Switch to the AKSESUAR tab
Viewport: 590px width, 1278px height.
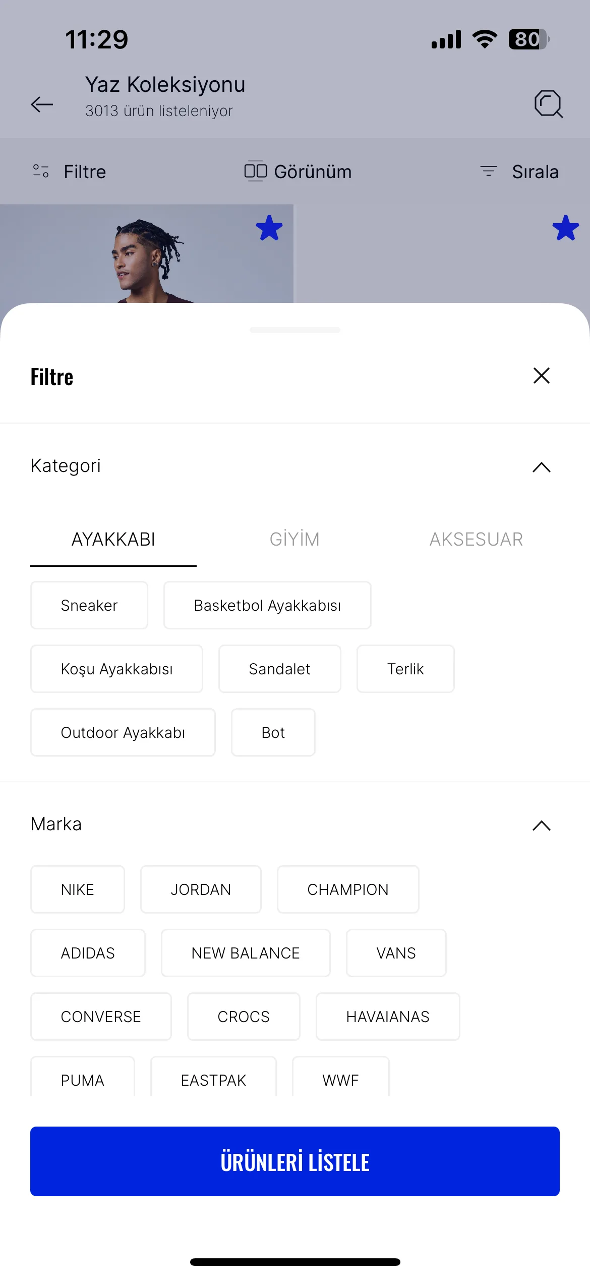476,539
